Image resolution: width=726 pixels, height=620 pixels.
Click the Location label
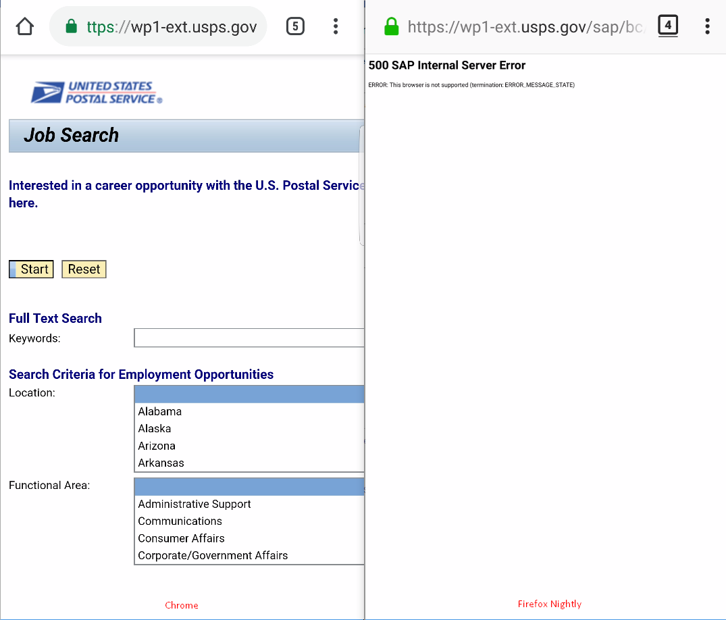32,392
